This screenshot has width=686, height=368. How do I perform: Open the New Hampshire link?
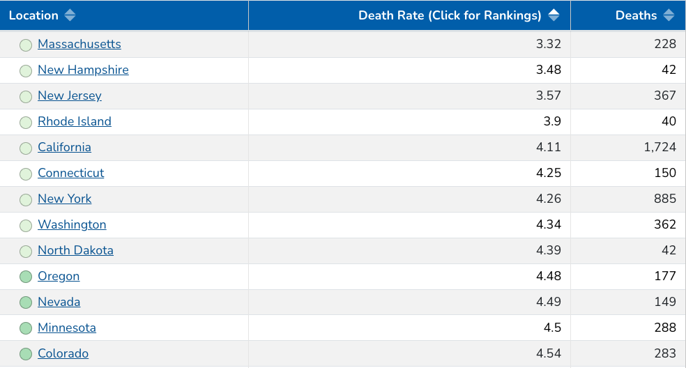[83, 70]
